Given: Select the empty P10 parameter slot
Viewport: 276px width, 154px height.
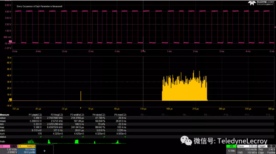Looking at the screenshot, I should (x=228, y=115).
